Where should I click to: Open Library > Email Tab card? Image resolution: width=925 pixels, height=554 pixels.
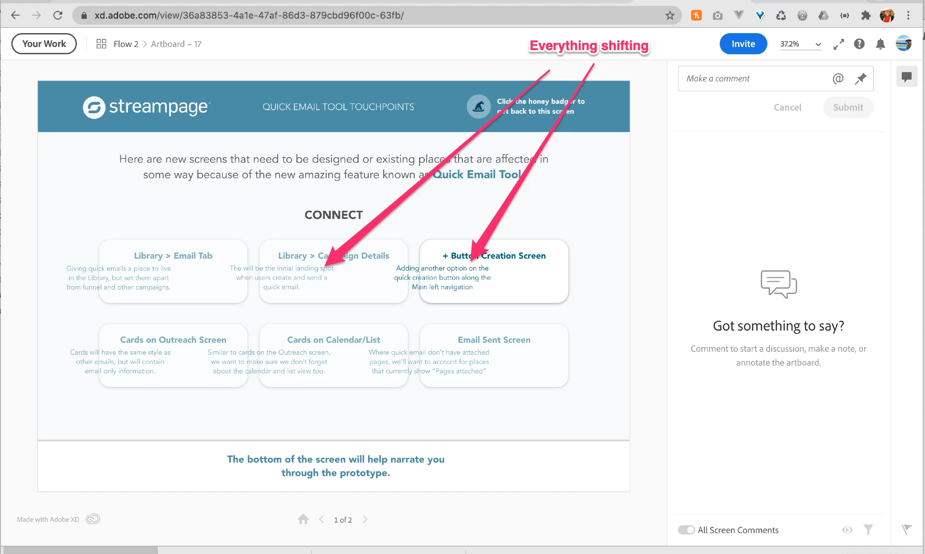[x=173, y=271]
